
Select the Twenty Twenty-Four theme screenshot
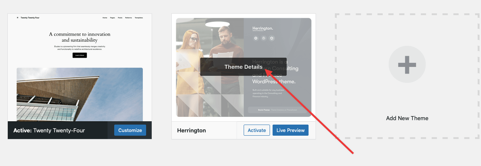coord(80,68)
